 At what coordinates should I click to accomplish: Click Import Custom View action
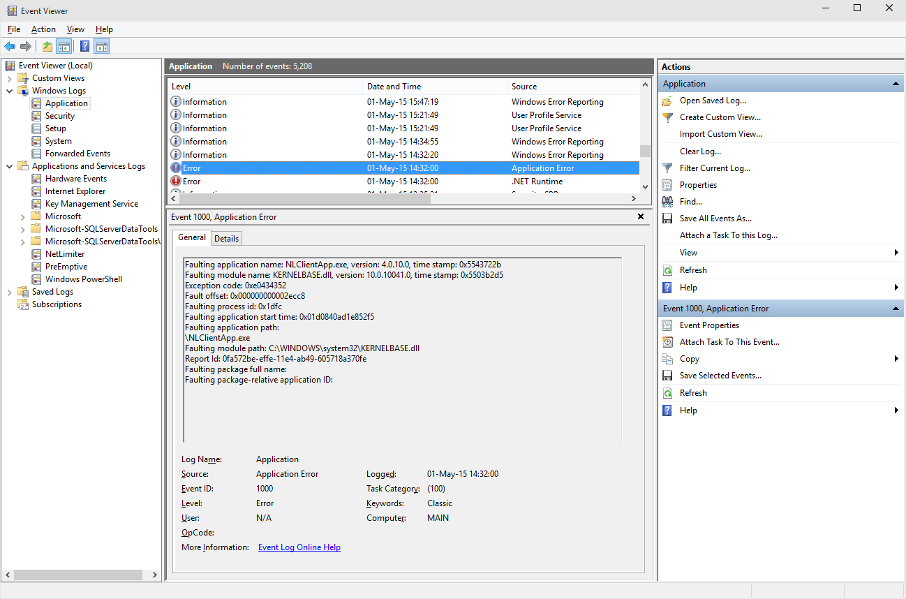tap(721, 134)
